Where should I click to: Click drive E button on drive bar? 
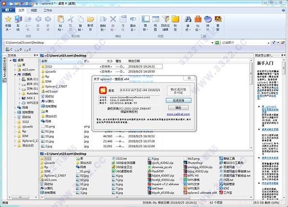tap(27, 49)
